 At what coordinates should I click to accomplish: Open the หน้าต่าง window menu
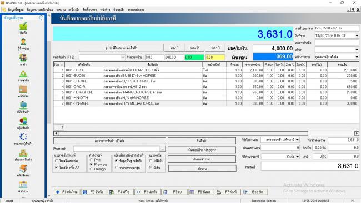pos(105,9)
